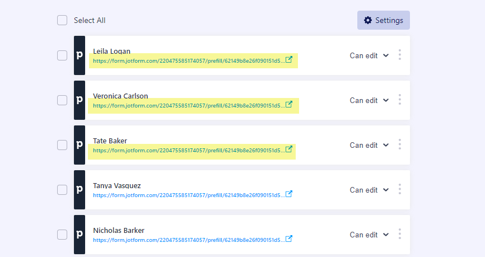Viewport: 485px width, 257px height.
Task: Check the Select All checkbox
Action: point(62,20)
